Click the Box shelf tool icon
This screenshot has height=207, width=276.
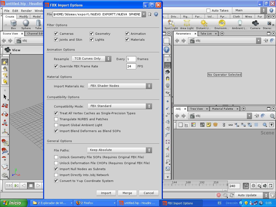pyautogui.click(x=13, y=23)
